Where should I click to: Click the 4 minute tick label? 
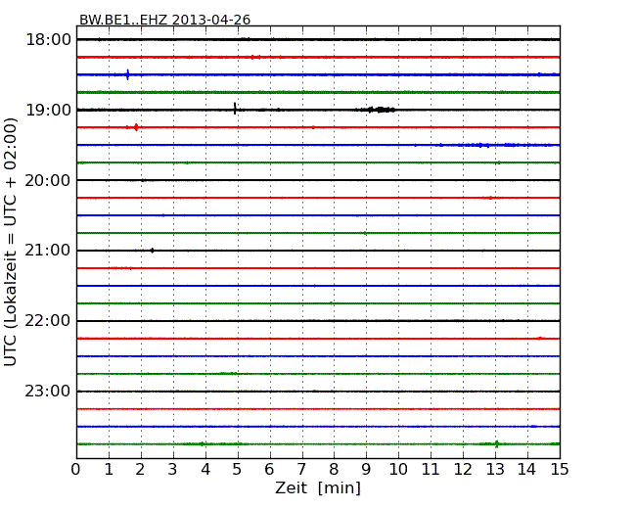205,470
